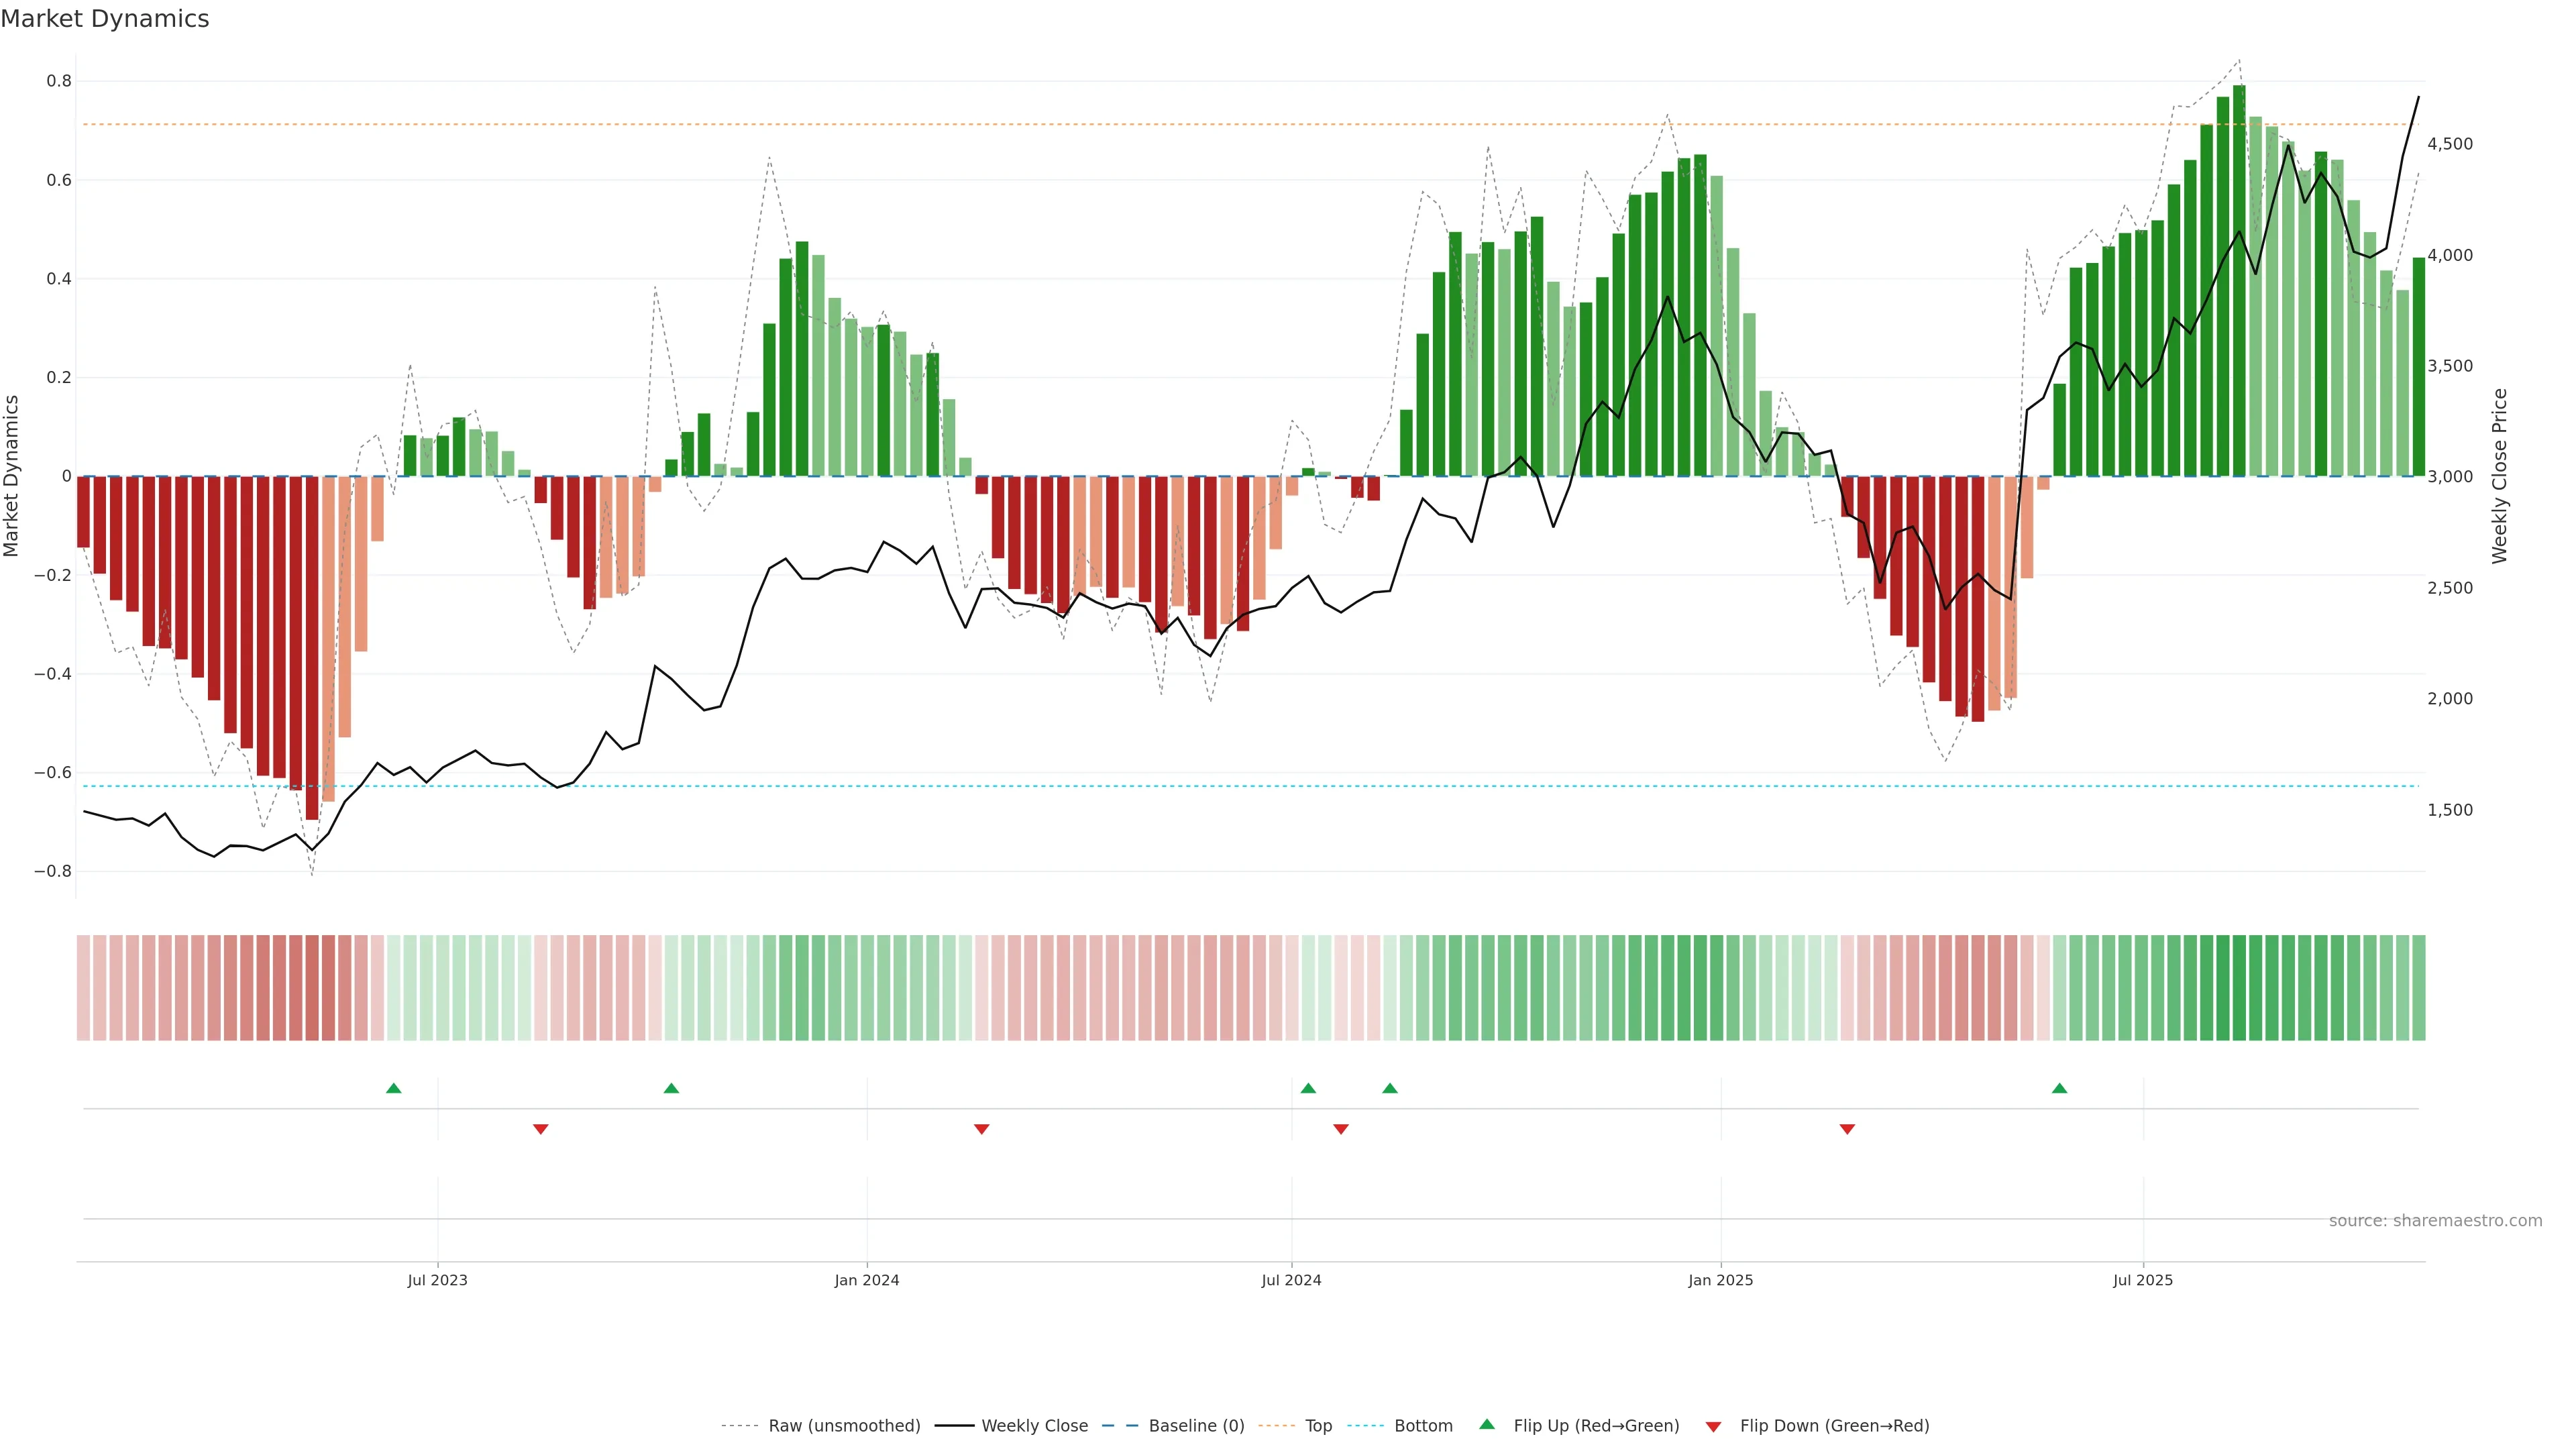Click the first green flip-up triangle near Jul 2023

tap(393, 1088)
